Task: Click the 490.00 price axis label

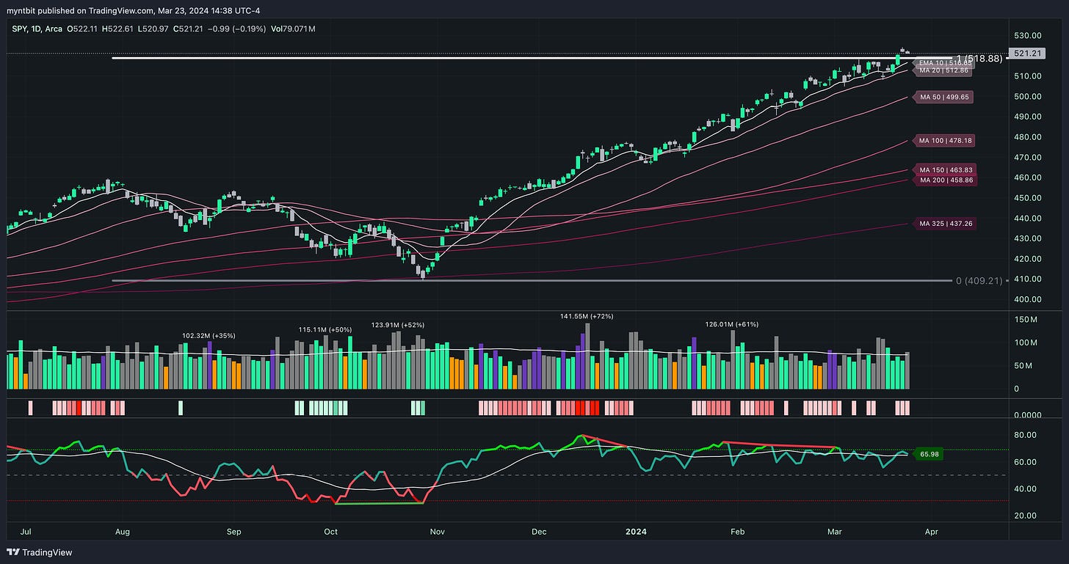Action: tap(1029, 117)
